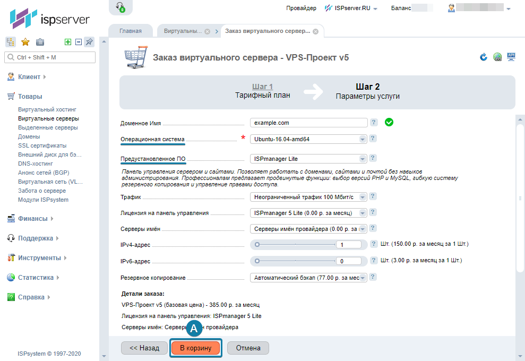This screenshot has height=361, width=525.
Task: Open help for Лицензия на панель управления
Action: pos(373,212)
